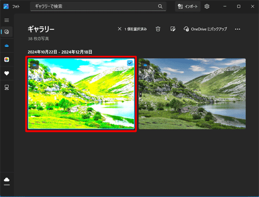Click the edit image icon

pyautogui.click(x=172, y=29)
